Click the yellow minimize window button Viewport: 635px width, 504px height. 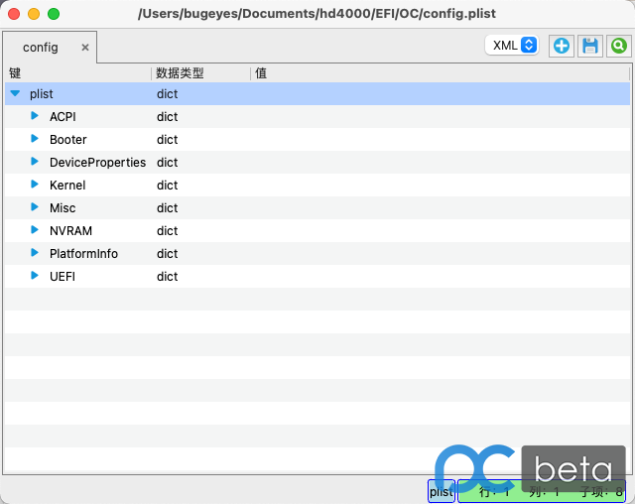[x=34, y=14]
